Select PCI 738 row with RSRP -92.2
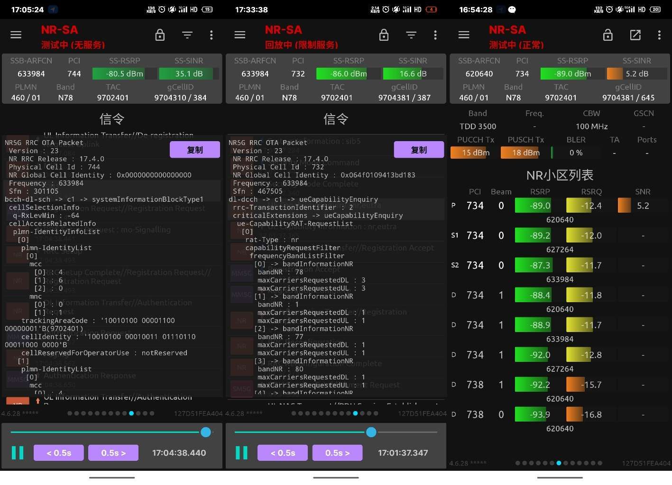The image size is (672, 485). tap(560, 390)
